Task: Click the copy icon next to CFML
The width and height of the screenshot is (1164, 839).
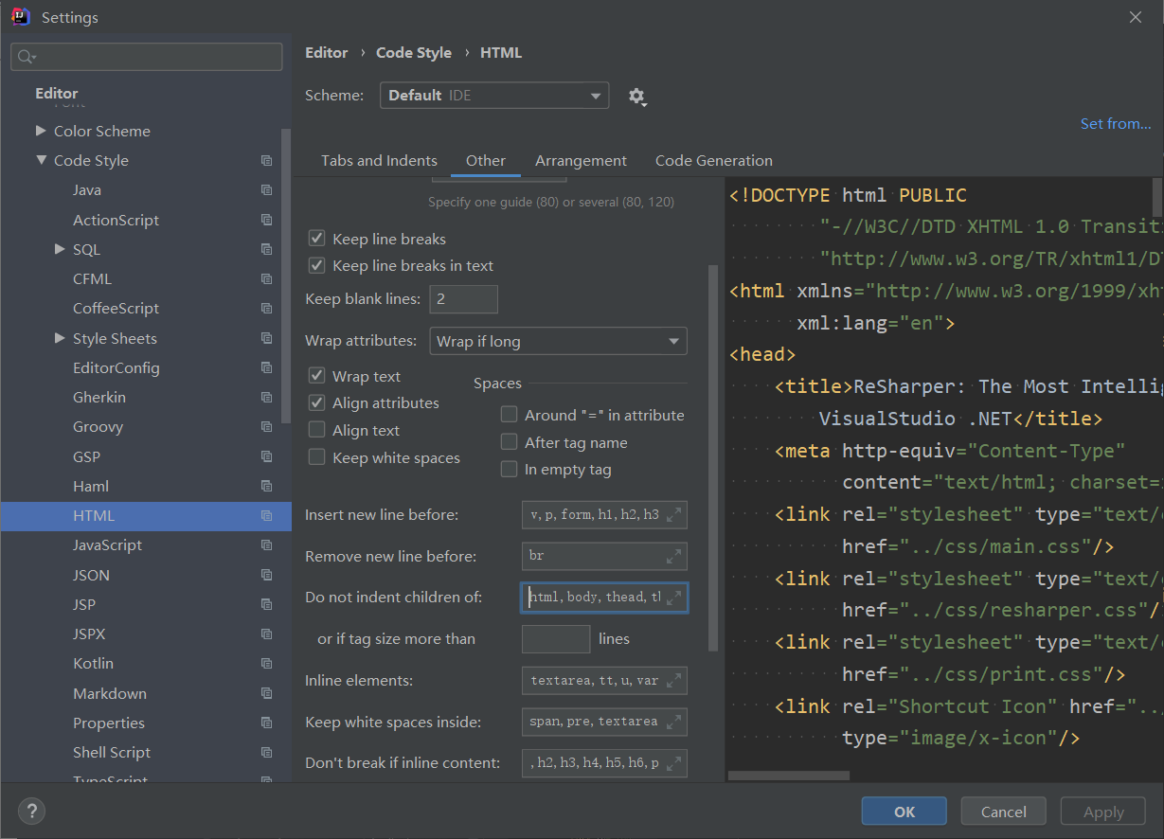Action: coord(266,279)
